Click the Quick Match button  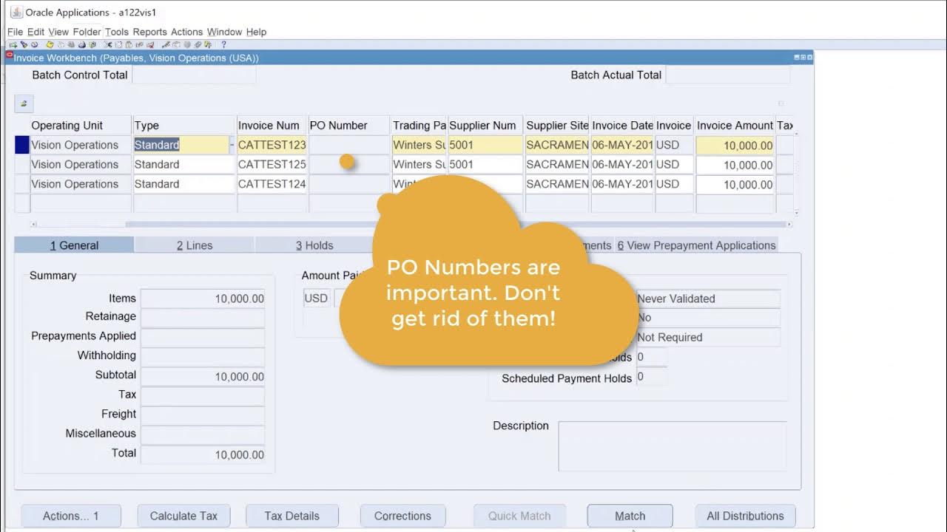519,516
